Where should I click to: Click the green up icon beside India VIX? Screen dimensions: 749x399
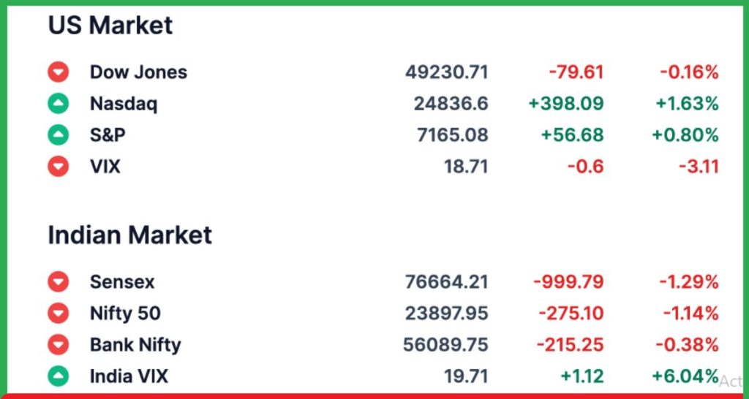(x=58, y=376)
